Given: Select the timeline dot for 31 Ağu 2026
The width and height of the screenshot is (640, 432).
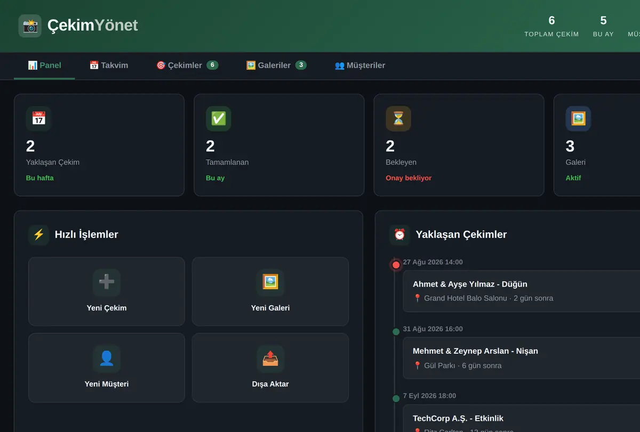Looking at the screenshot, I should 396,332.
